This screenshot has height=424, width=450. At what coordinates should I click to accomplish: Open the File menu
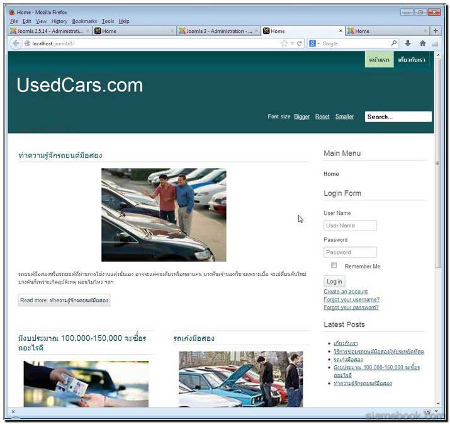(x=14, y=21)
